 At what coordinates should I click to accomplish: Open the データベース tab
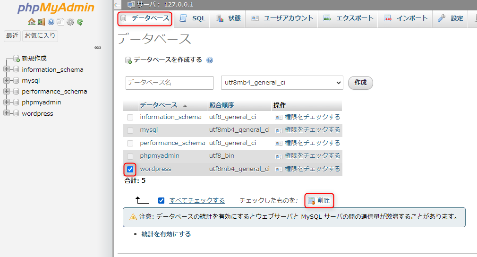145,18
